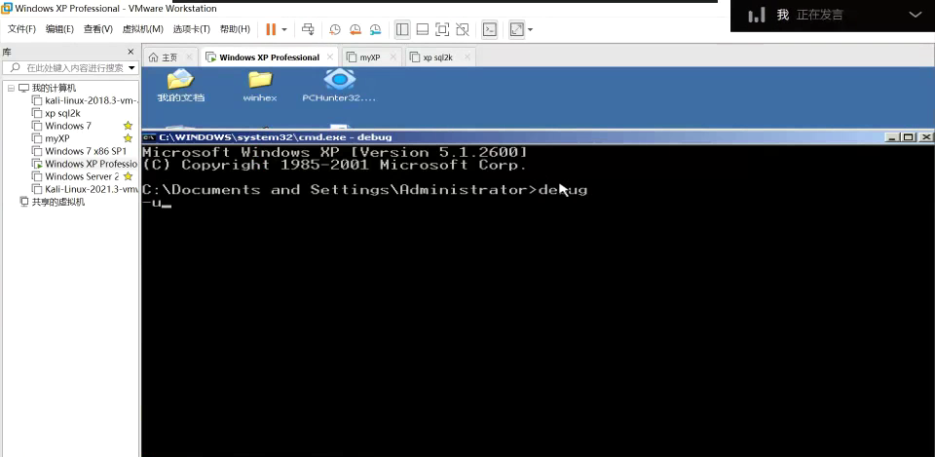Minimize the cmd.exe debug window
The image size is (935, 457).
click(x=893, y=137)
